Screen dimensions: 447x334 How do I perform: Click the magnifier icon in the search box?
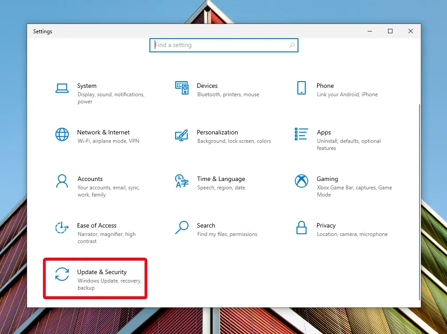(x=292, y=45)
